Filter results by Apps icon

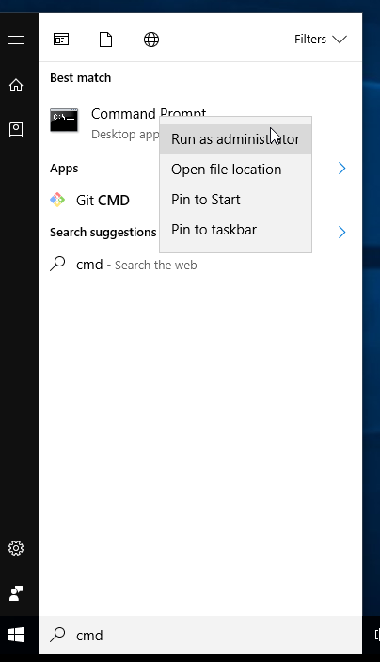pos(61,40)
